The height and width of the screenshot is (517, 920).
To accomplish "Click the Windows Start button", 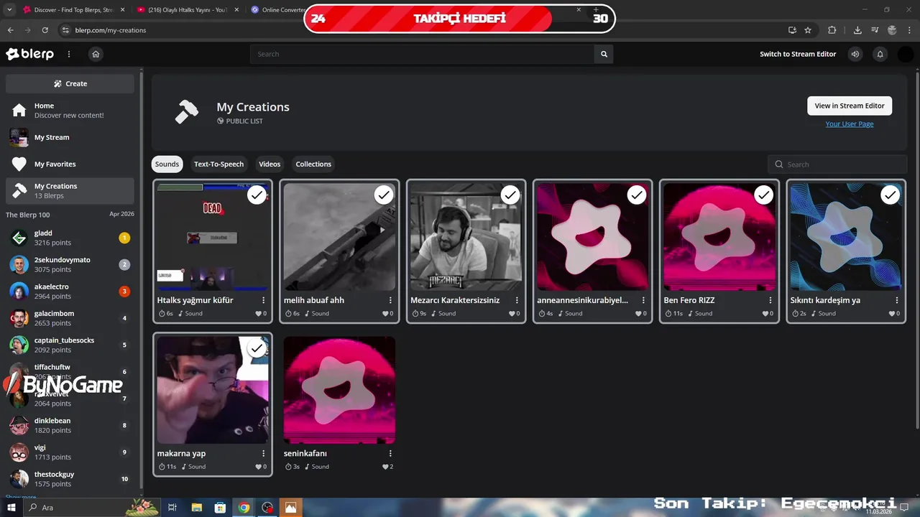I will point(11,508).
